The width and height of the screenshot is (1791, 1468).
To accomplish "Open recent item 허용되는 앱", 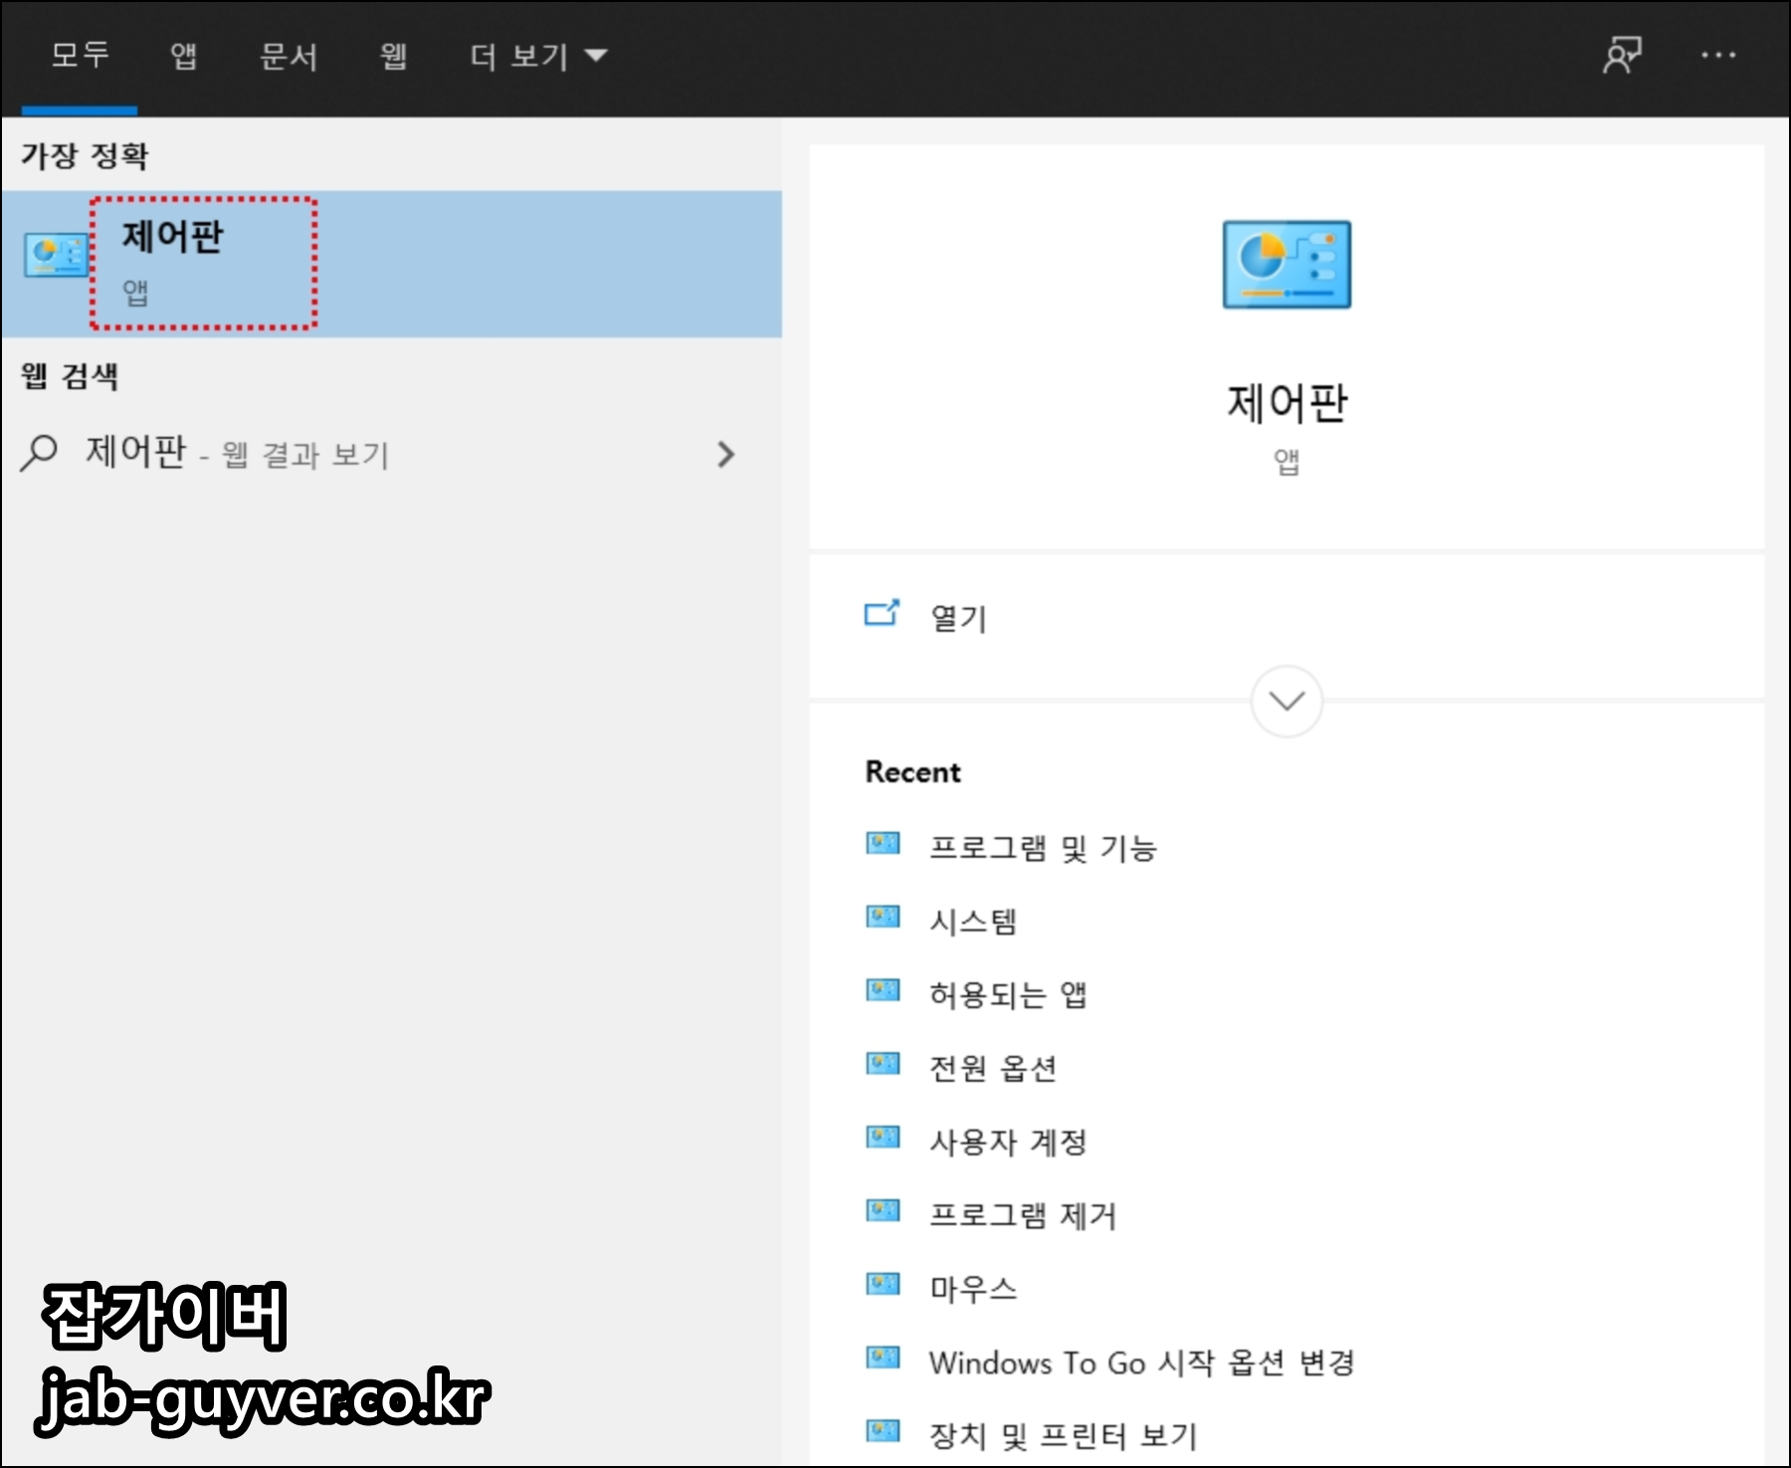I will point(1007,995).
